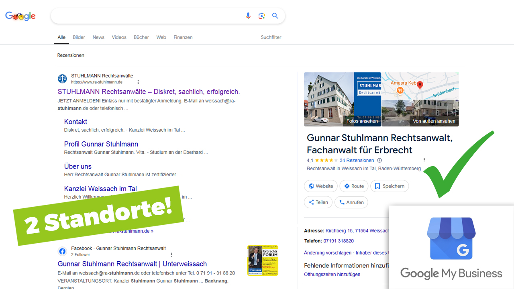Viewport: 514px width, 289px height.
Task: Open three-dot menu in business panel
Action: (x=424, y=160)
